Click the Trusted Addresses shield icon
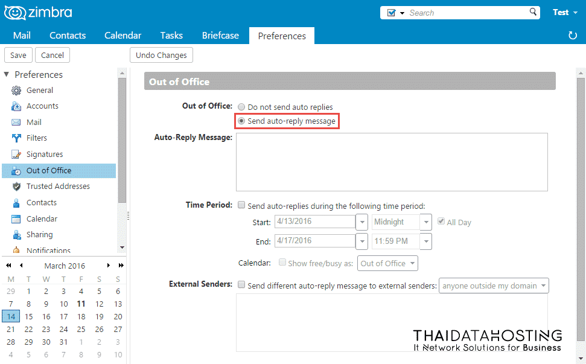Screen dimensions: 586x364 [16, 187]
